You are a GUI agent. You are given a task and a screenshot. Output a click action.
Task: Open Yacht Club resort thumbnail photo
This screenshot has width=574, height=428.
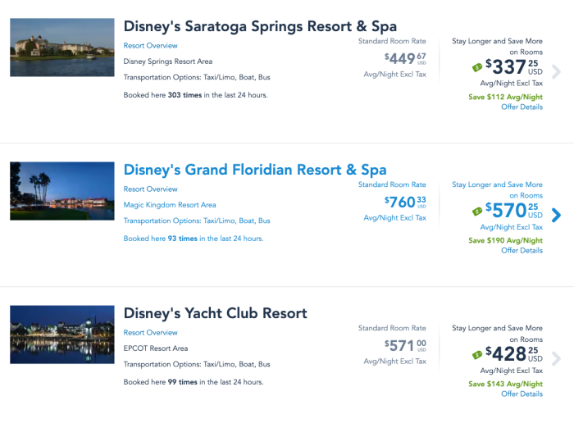pyautogui.click(x=62, y=335)
